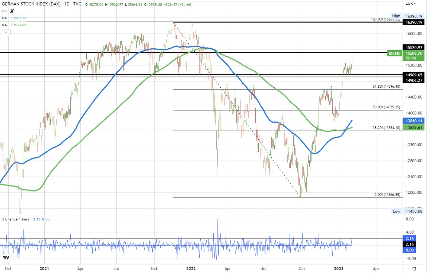Click the 14906.27 horizontal line price label
The height and width of the screenshot is (275, 427).
[414, 80]
